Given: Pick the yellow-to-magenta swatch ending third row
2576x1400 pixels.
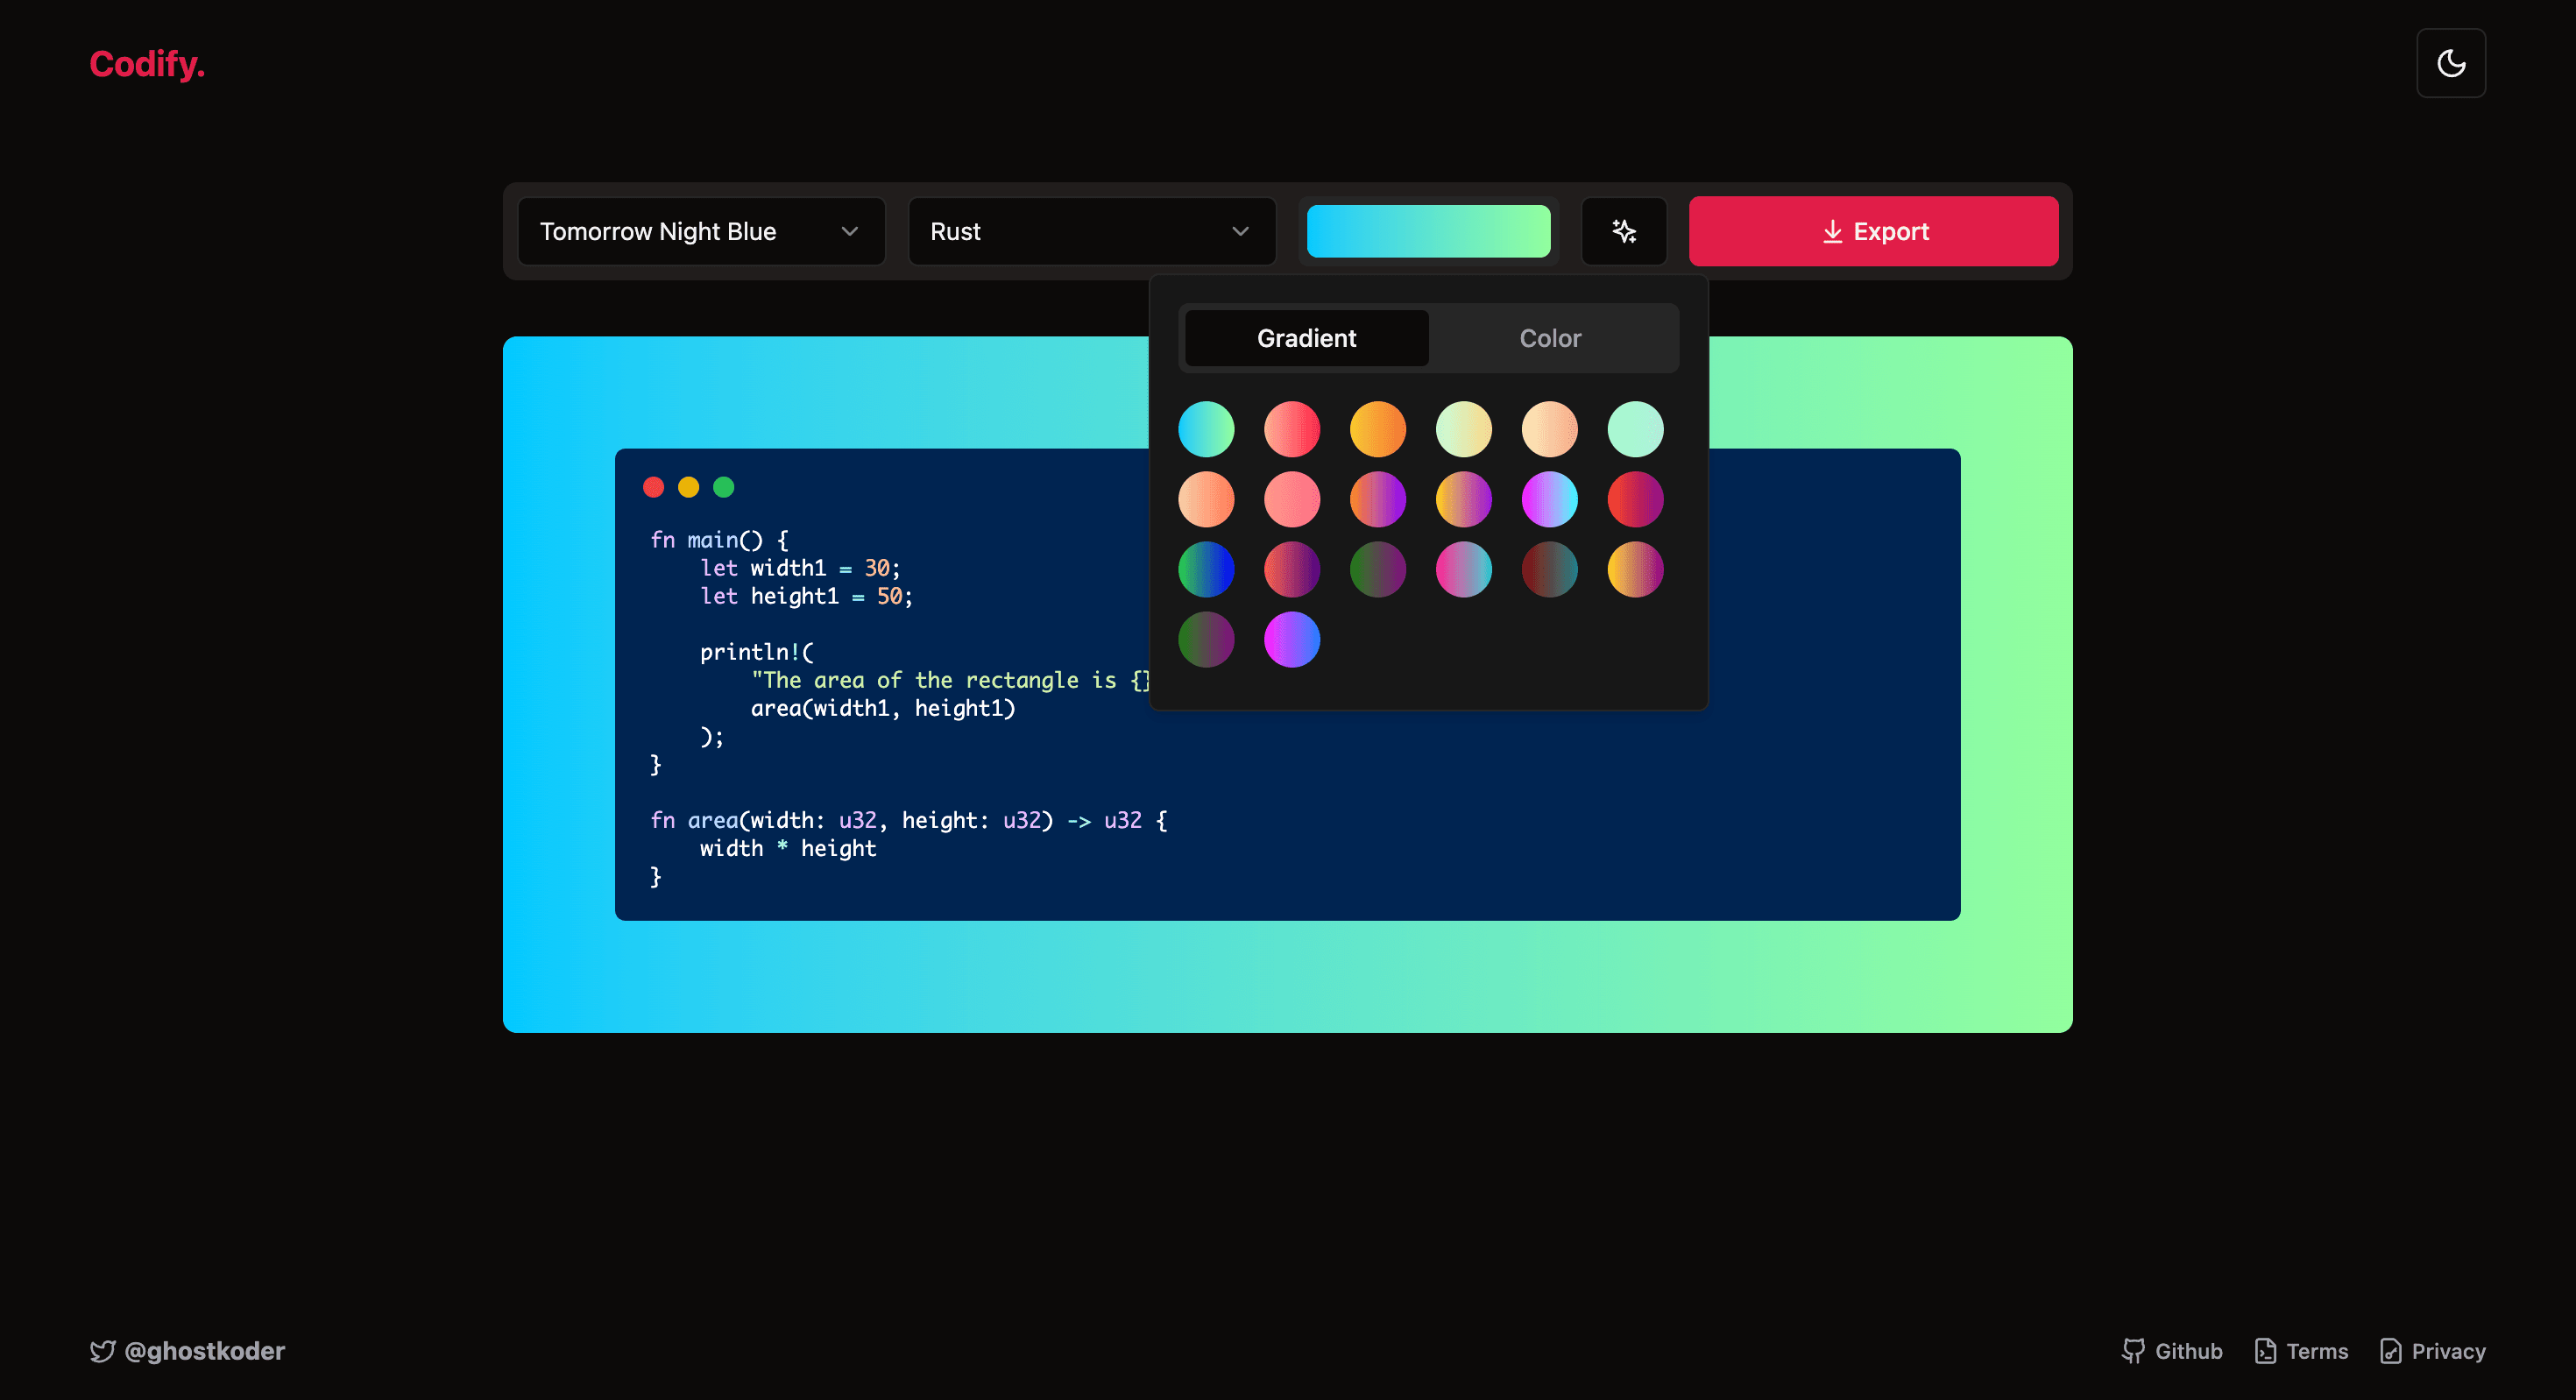Looking at the screenshot, I should pyautogui.click(x=1636, y=569).
